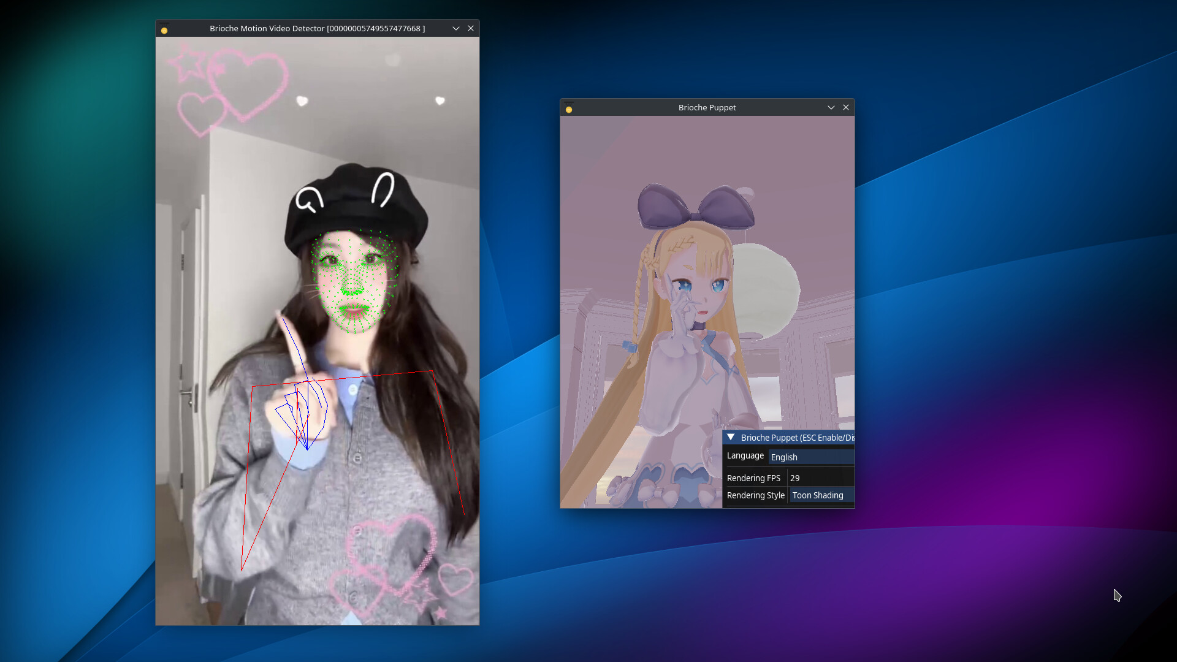Click the Brioche Motion Video Detector app icon
This screenshot has height=662, width=1177.
pyautogui.click(x=164, y=29)
